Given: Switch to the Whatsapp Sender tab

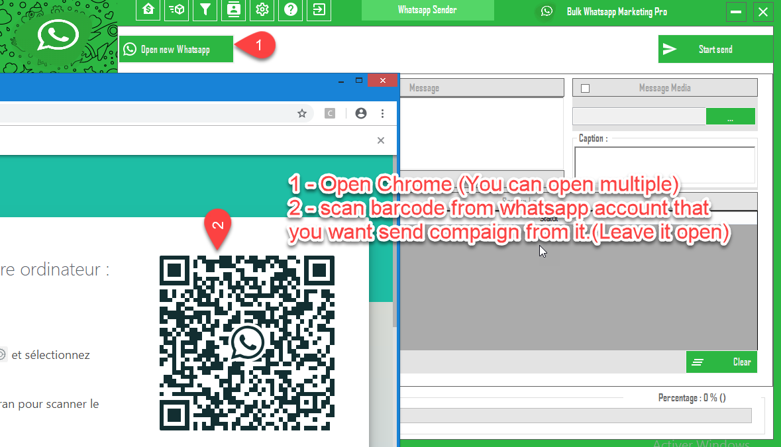Looking at the screenshot, I should coord(427,10).
